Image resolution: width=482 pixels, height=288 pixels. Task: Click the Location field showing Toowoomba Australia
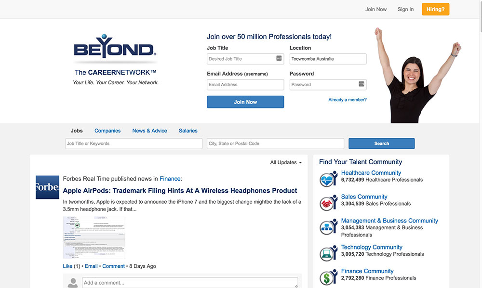coord(328,59)
